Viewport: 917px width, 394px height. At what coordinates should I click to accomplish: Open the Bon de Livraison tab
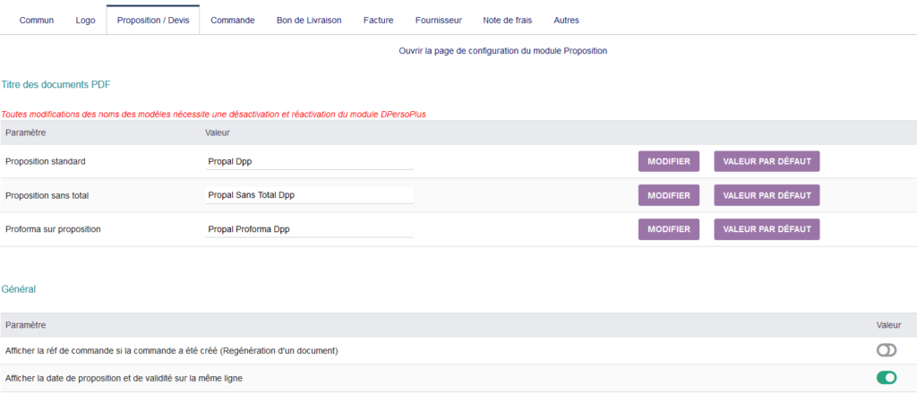pyautogui.click(x=309, y=20)
